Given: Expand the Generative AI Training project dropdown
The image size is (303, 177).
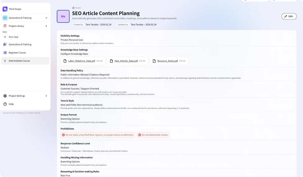Looking at the screenshot, I should 46,18.
